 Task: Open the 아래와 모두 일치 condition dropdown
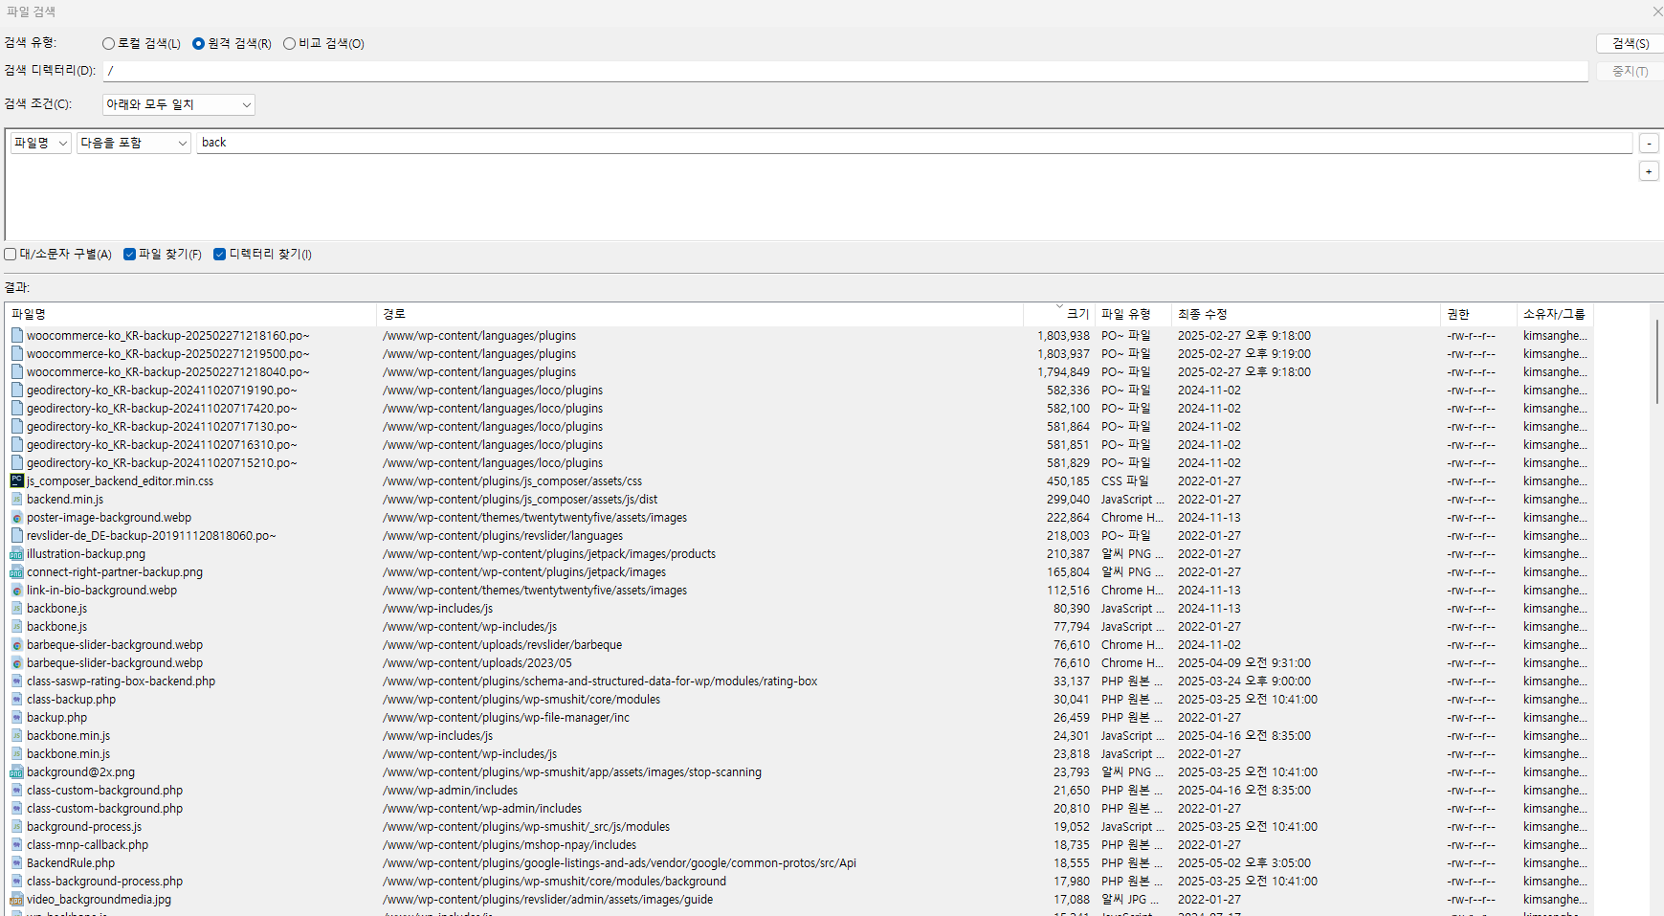(178, 104)
